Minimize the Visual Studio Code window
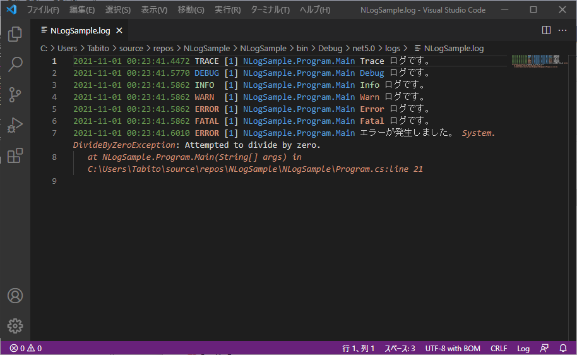 [505, 10]
